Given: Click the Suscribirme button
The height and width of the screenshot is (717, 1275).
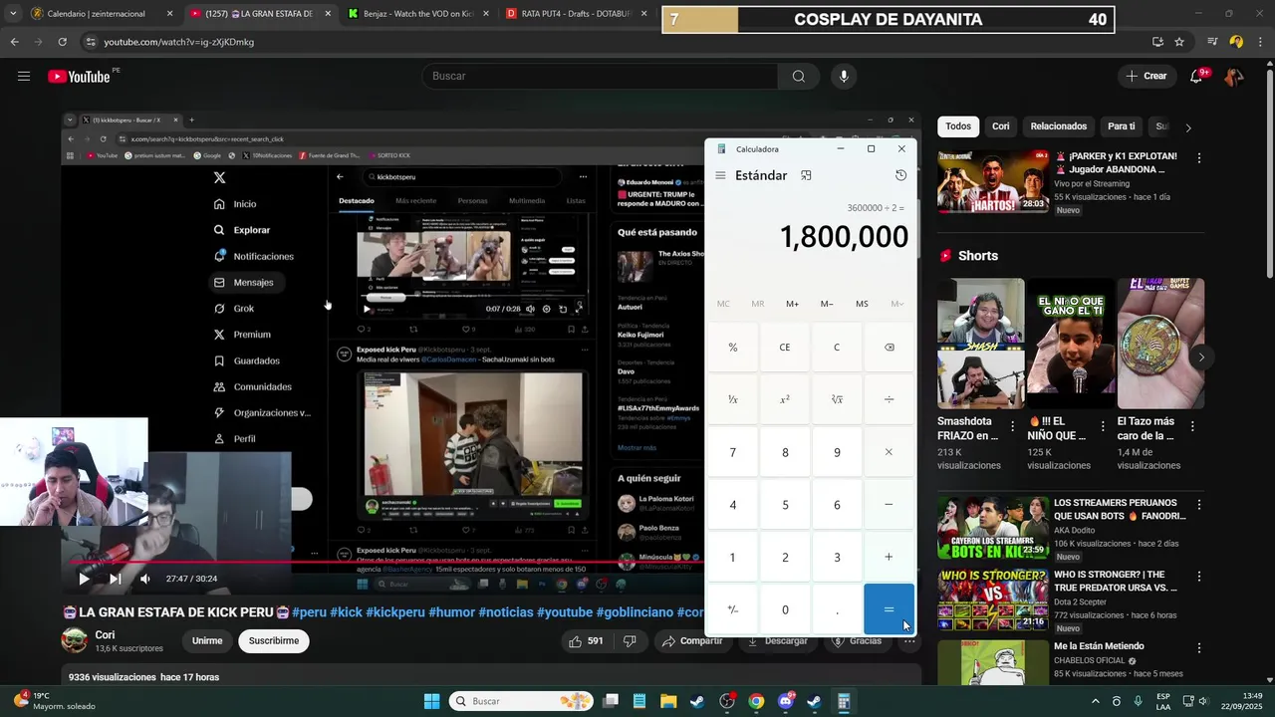Looking at the screenshot, I should (x=274, y=641).
